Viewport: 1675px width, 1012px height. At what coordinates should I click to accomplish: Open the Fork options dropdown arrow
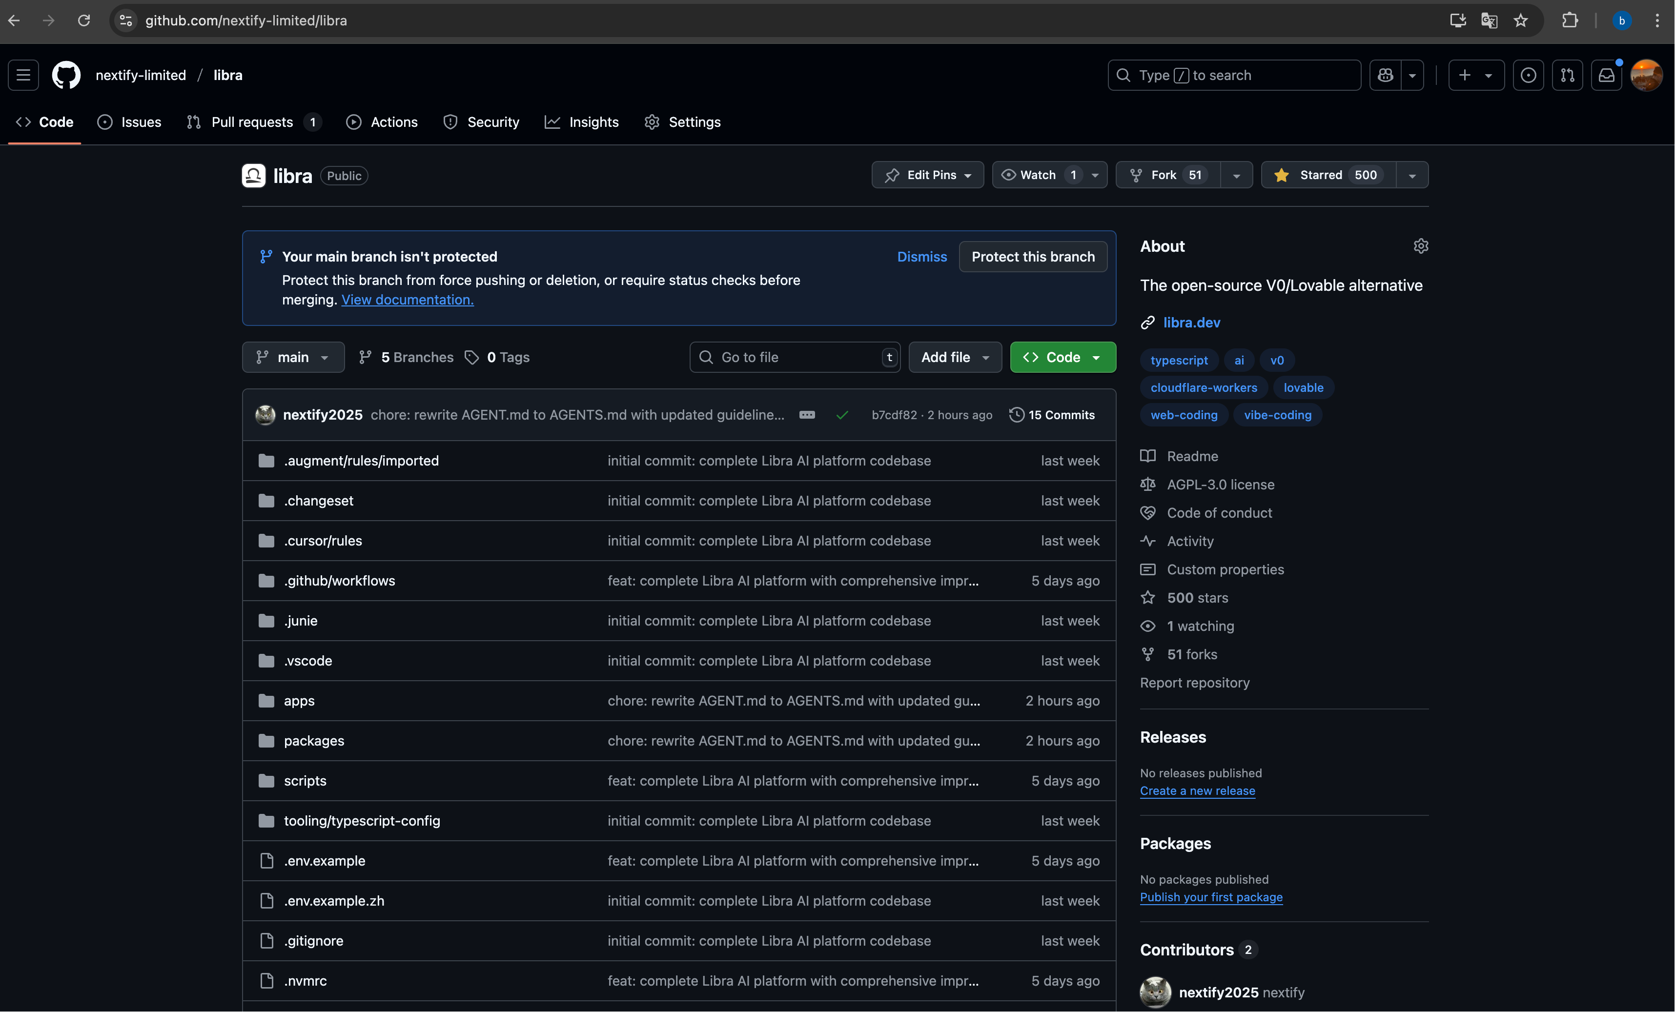(1236, 175)
